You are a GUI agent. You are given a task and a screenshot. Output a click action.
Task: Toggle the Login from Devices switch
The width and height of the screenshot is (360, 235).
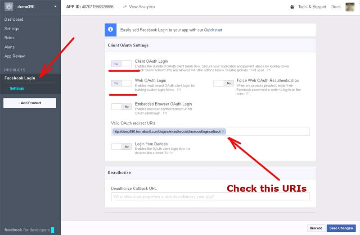121,147
